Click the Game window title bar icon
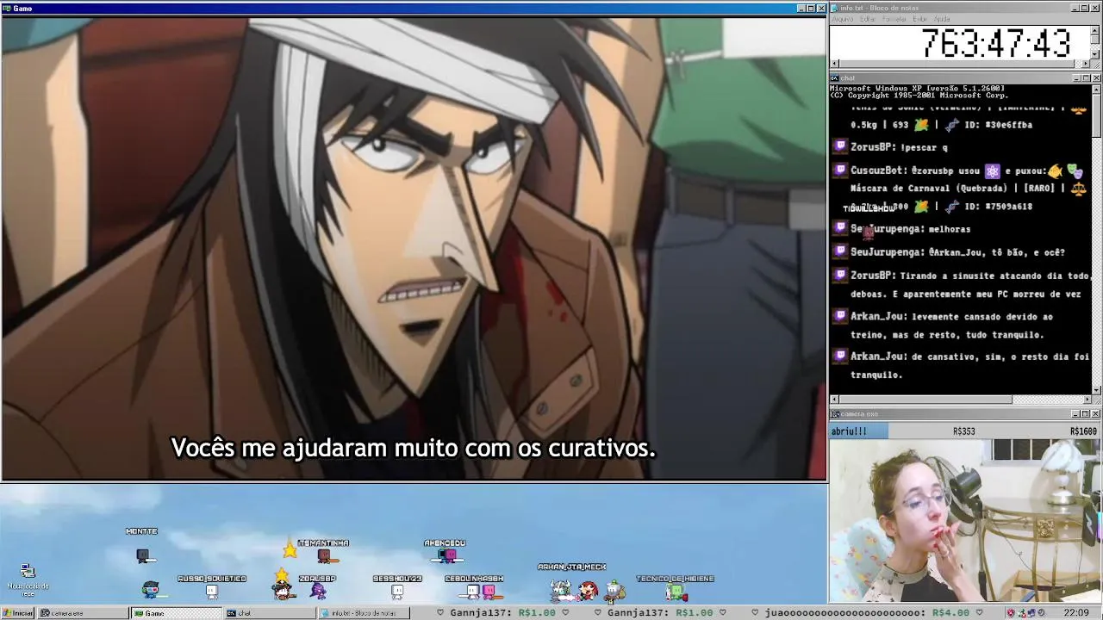The image size is (1103, 620). [7, 9]
